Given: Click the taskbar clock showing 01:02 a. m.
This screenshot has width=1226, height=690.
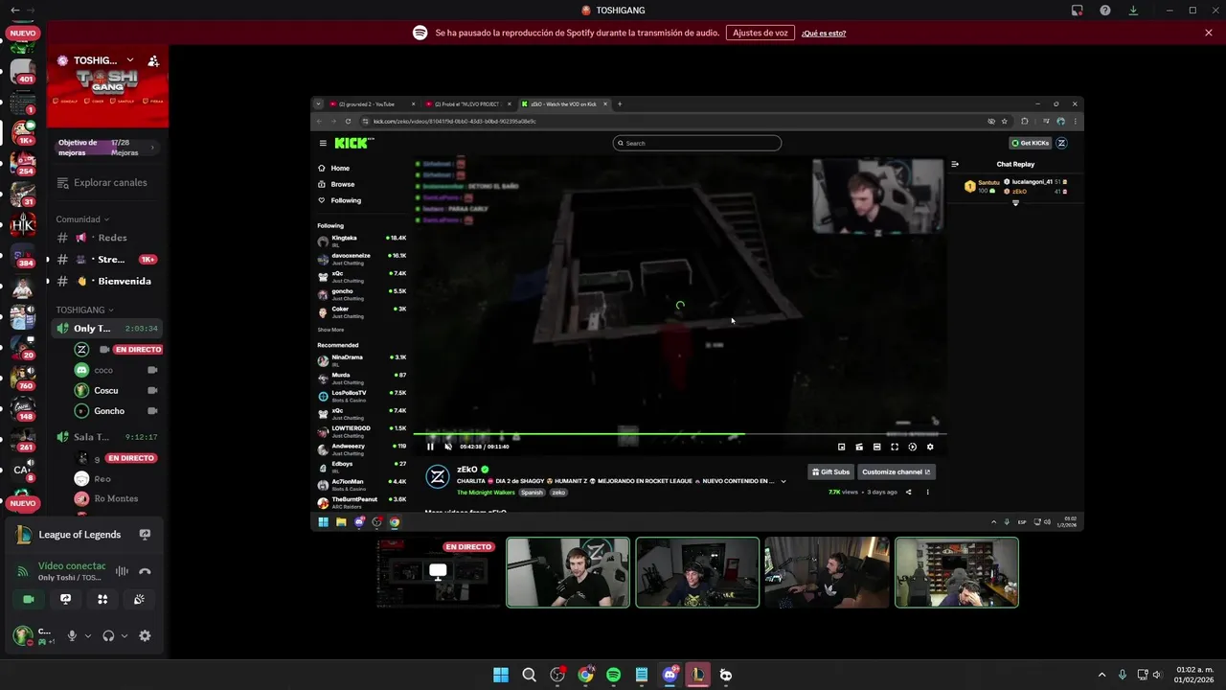Looking at the screenshot, I should 1194,675.
